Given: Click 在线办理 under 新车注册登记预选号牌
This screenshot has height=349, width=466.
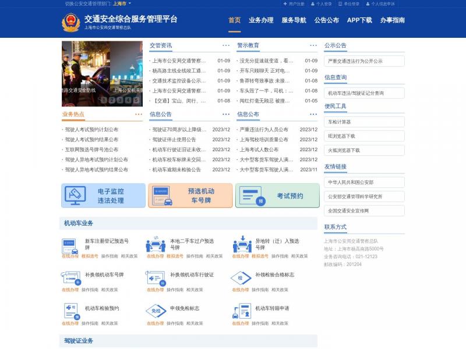Looking at the screenshot, I should coord(70,256).
